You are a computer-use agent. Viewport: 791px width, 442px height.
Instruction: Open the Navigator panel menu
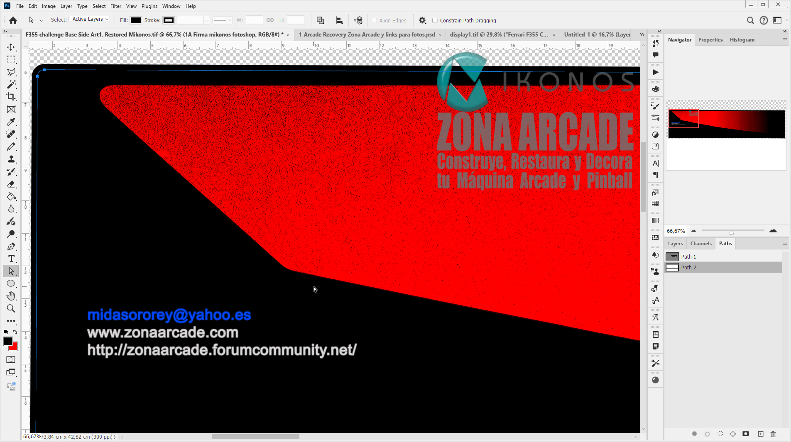[784, 40]
